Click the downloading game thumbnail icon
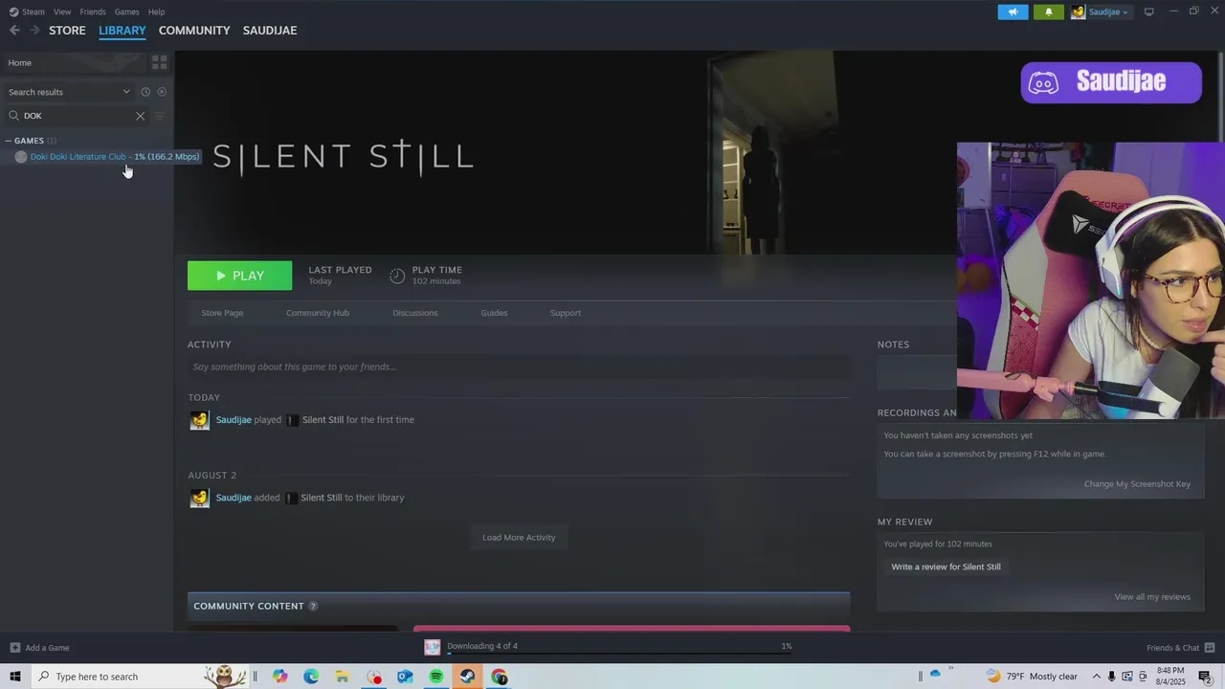This screenshot has height=689, width=1225. [433, 647]
